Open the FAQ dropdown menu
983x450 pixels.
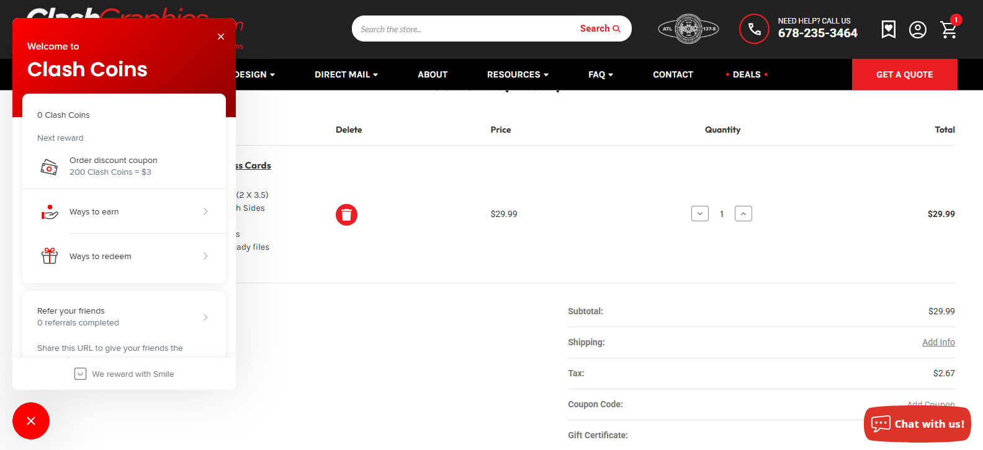tap(601, 74)
